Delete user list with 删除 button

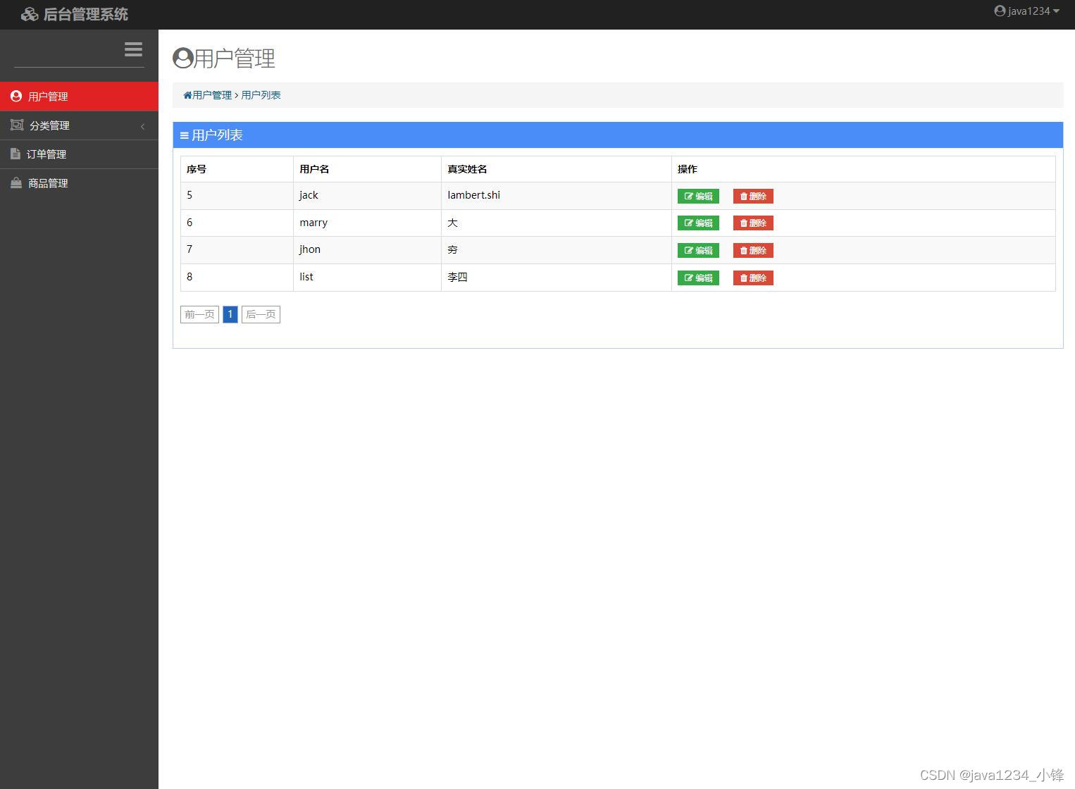(x=753, y=278)
